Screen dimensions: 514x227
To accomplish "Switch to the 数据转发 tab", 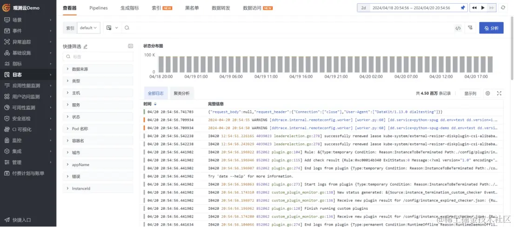I will coord(221,8).
